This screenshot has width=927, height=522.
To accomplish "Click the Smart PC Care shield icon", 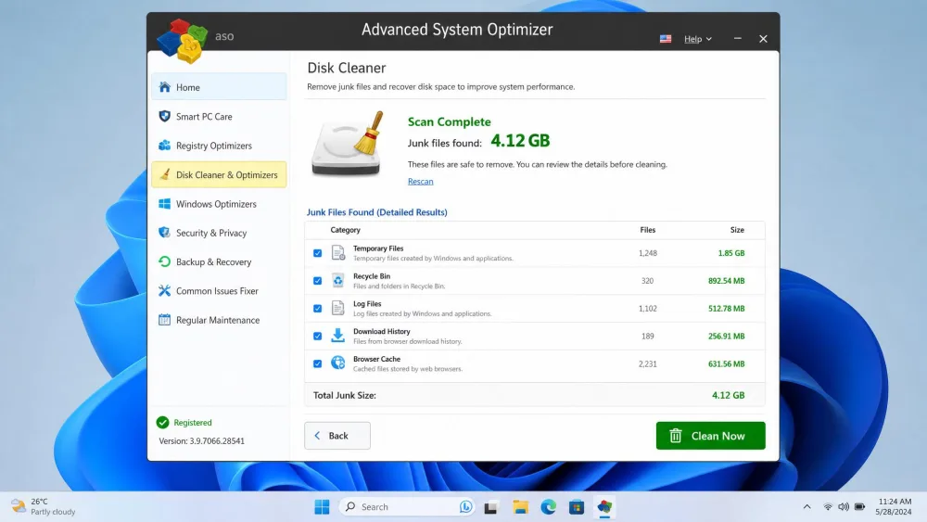I will [164, 117].
